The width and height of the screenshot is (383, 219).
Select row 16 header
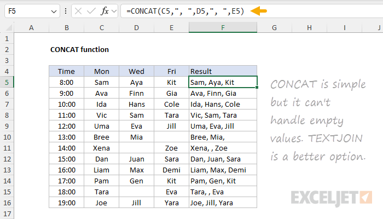click(7, 203)
